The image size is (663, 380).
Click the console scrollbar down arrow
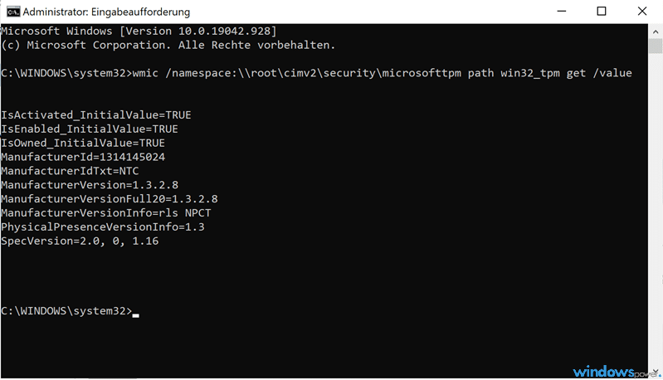(656, 372)
